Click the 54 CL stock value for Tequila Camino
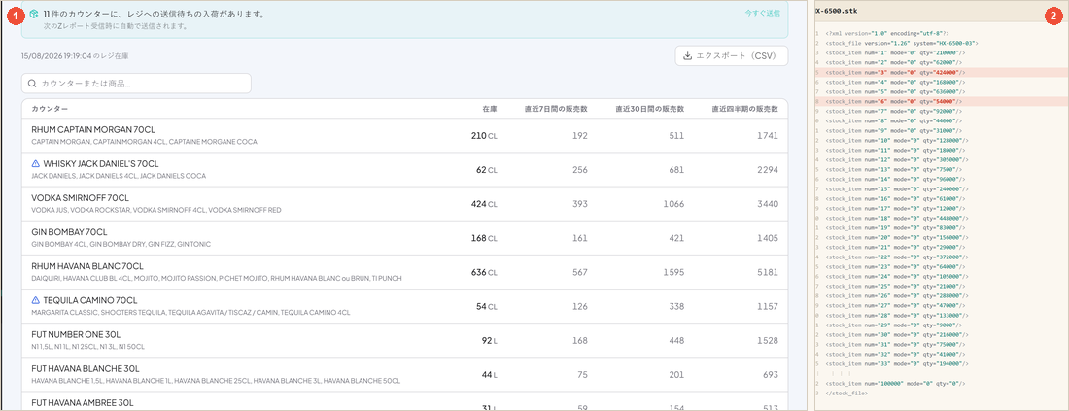The width and height of the screenshot is (1069, 411). (x=487, y=306)
